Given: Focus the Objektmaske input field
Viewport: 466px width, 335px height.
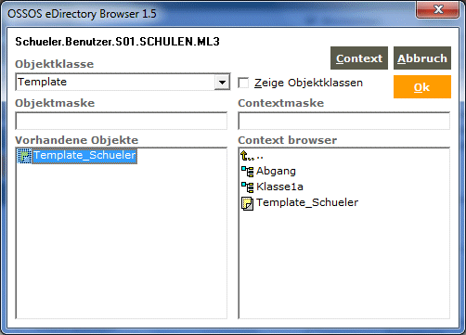Looking at the screenshot, I should (122, 121).
